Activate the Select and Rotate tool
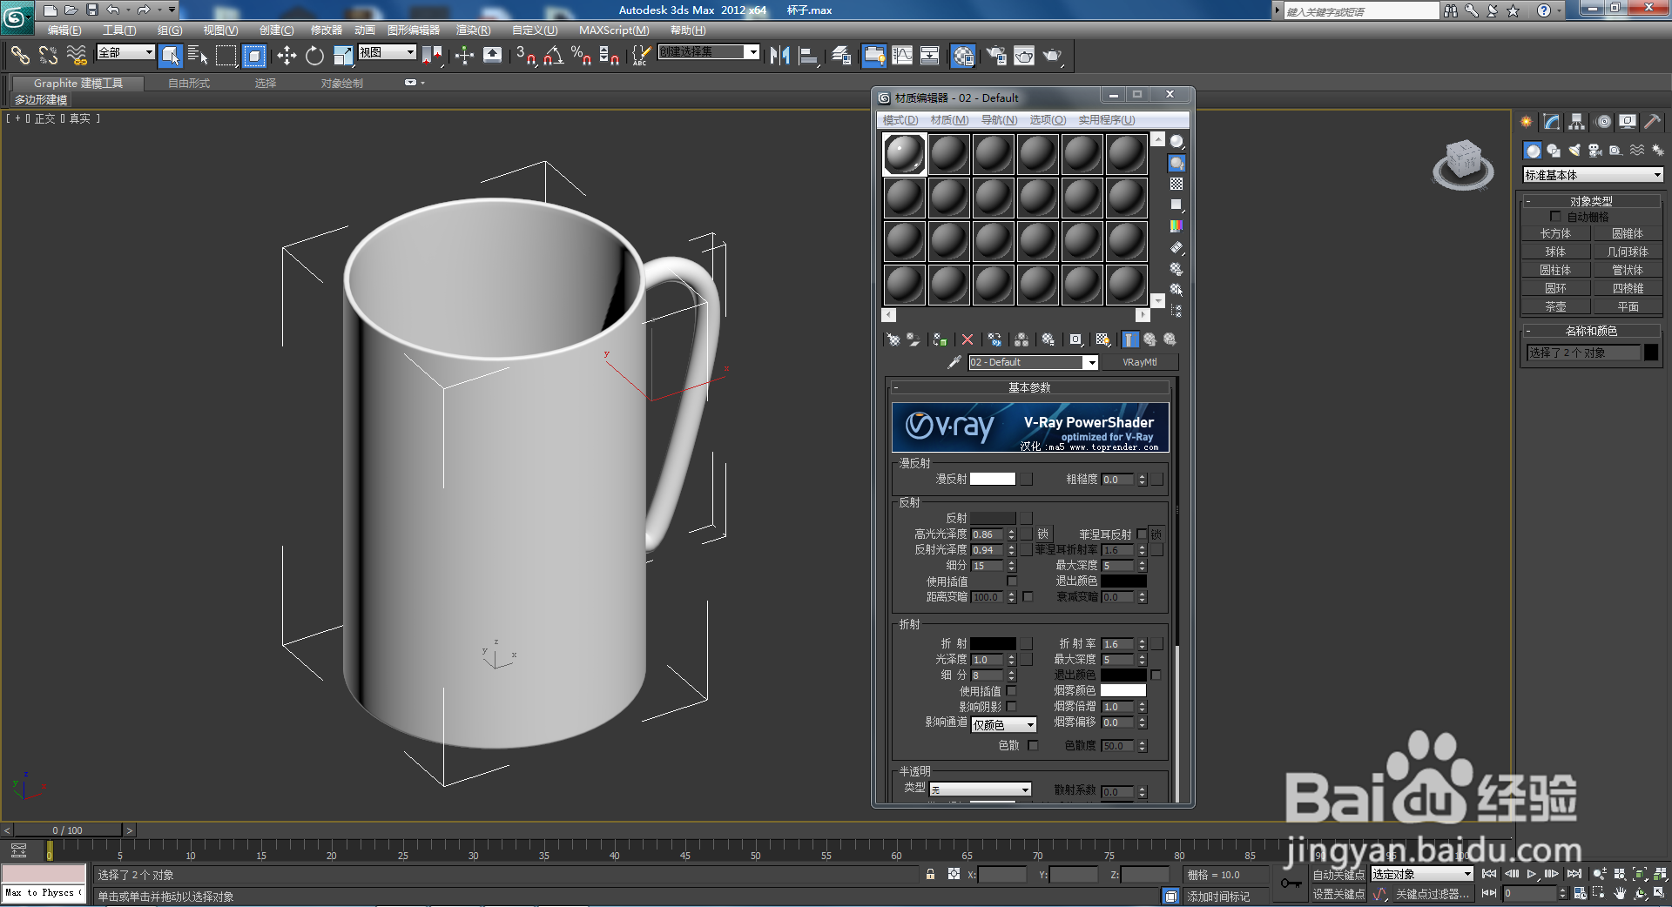This screenshot has height=907, width=1672. coord(315,57)
